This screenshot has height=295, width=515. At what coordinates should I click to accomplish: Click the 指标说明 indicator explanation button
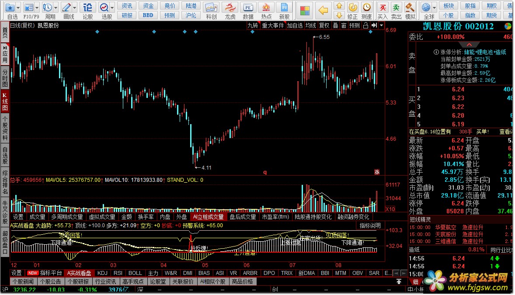point(370,226)
